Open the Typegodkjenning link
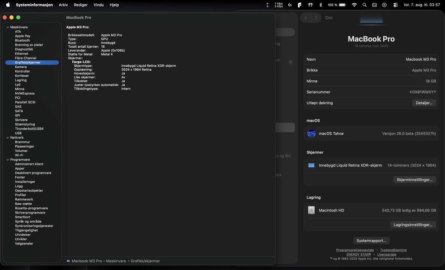This screenshot has height=270, width=445. [394, 250]
